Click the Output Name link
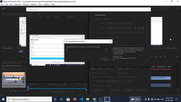The image size is (181, 102). pyautogui.click(x=114, y=37)
